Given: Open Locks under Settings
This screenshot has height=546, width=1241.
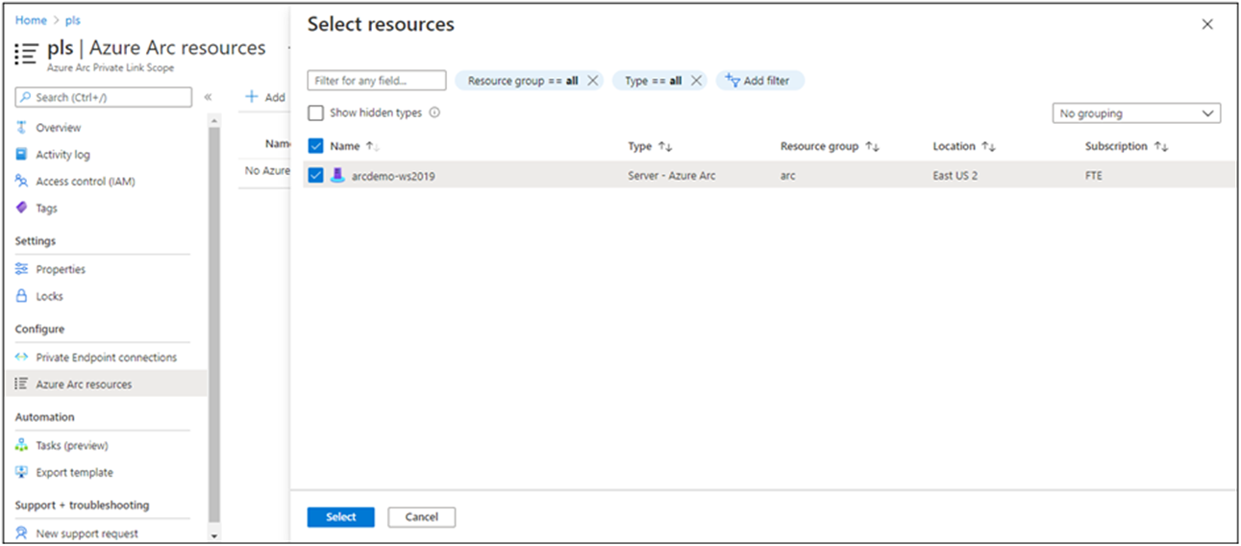Looking at the screenshot, I should click(x=50, y=297).
